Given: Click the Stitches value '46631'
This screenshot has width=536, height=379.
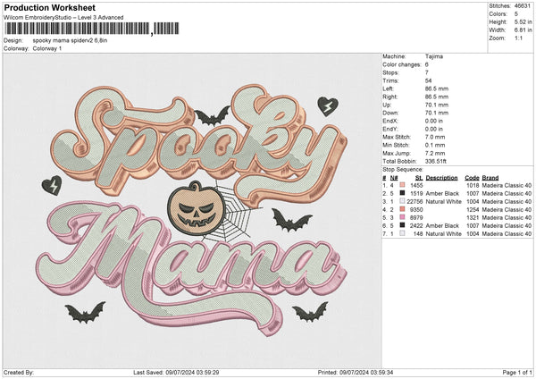Looking at the screenshot, I should pyautogui.click(x=523, y=6).
